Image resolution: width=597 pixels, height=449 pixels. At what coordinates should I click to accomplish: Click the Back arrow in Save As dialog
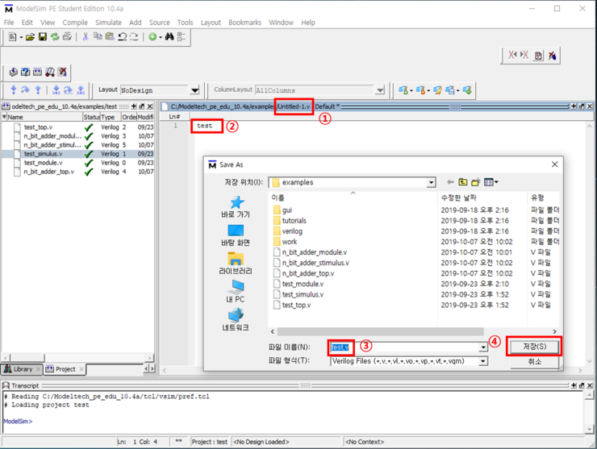[450, 182]
